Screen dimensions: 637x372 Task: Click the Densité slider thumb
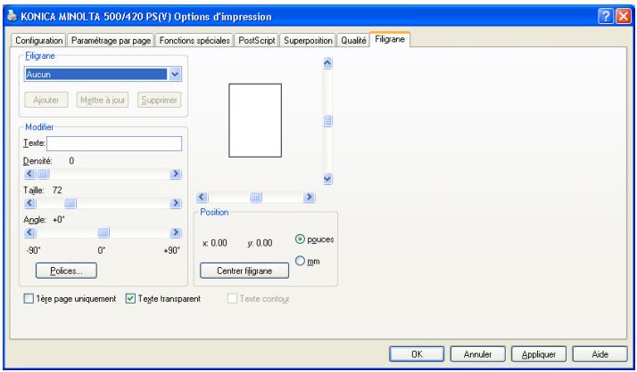(x=43, y=174)
